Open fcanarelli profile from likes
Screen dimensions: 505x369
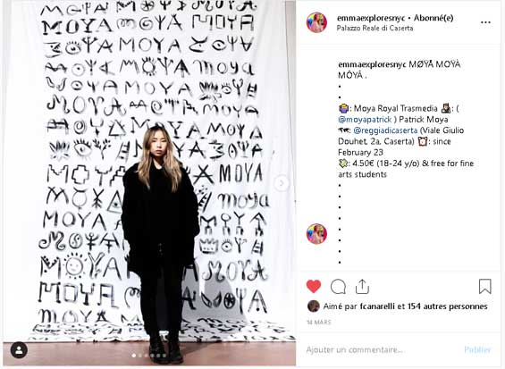click(x=377, y=306)
